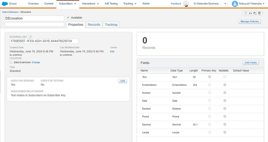This screenshot has width=268, height=142.
Task: Toggle Primary Key checkbox for Text field
Action: (209, 77)
